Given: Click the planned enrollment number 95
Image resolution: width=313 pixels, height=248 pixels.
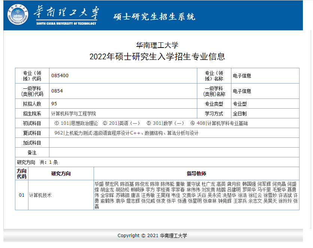Looking at the screenshot, I should pyautogui.click(x=54, y=104).
